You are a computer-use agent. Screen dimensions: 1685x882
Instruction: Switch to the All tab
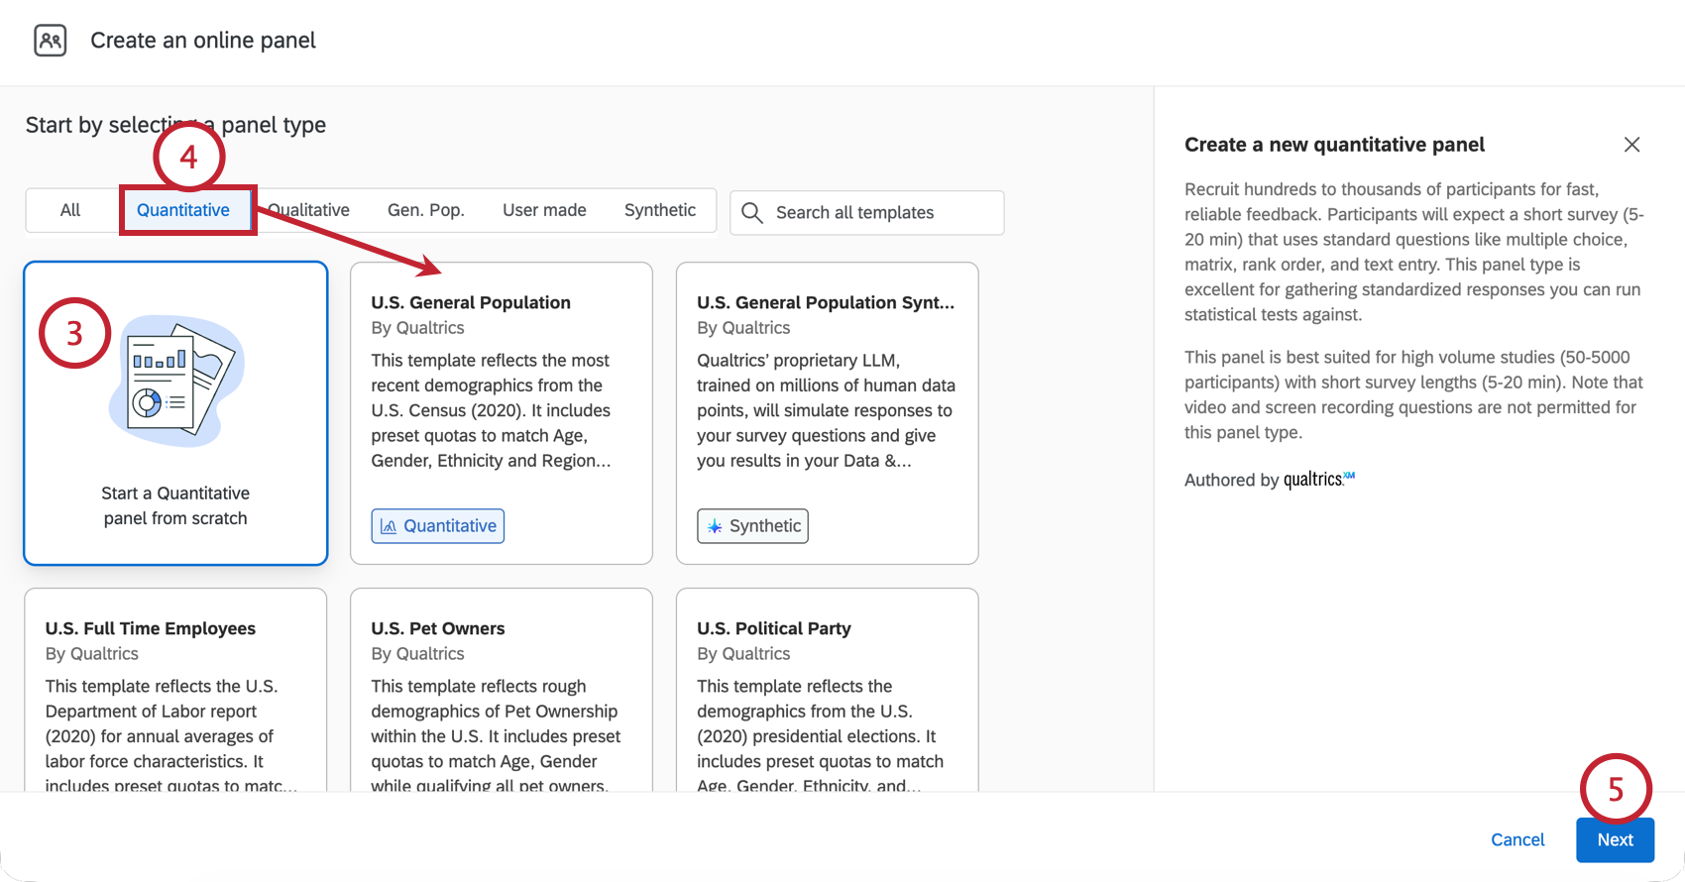pos(70,210)
